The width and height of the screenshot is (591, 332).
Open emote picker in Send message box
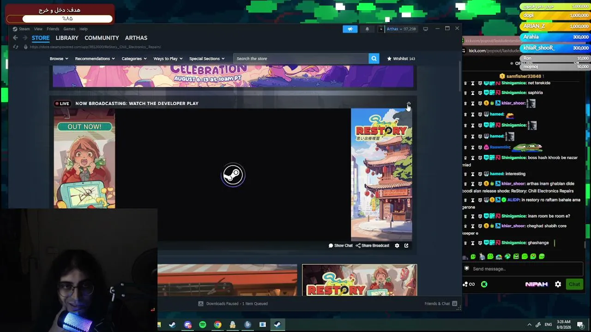point(467,268)
